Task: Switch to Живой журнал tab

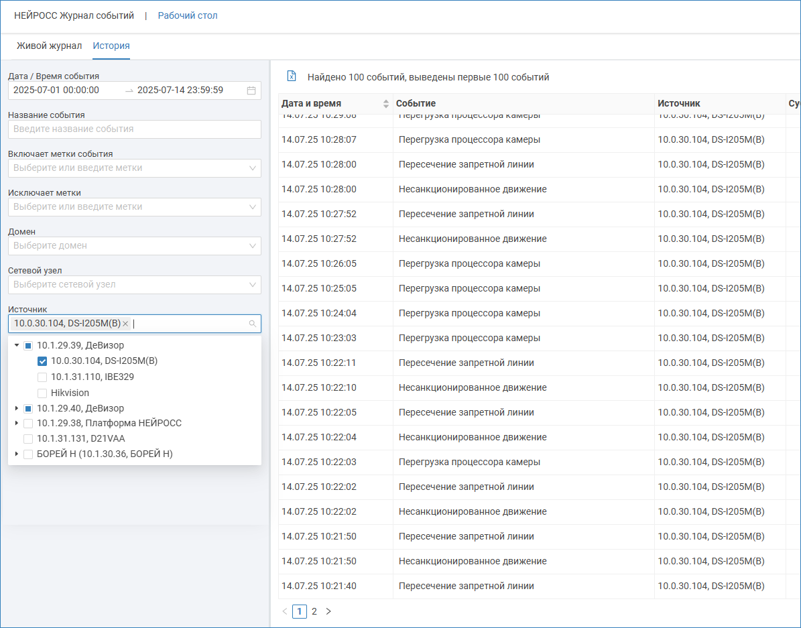Action: coord(49,46)
